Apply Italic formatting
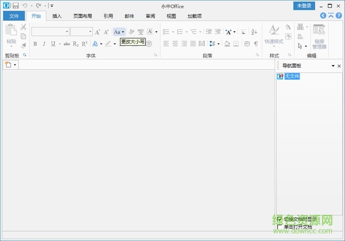 tap(44, 44)
